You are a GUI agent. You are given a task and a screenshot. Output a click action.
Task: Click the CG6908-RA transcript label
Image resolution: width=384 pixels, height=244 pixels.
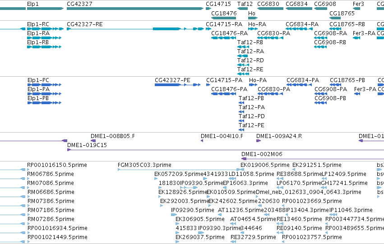pyautogui.click(x=330, y=33)
